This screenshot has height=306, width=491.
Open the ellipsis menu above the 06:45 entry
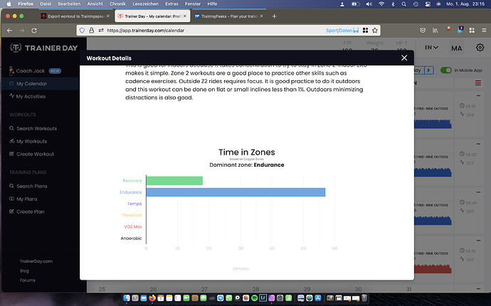pos(478,192)
